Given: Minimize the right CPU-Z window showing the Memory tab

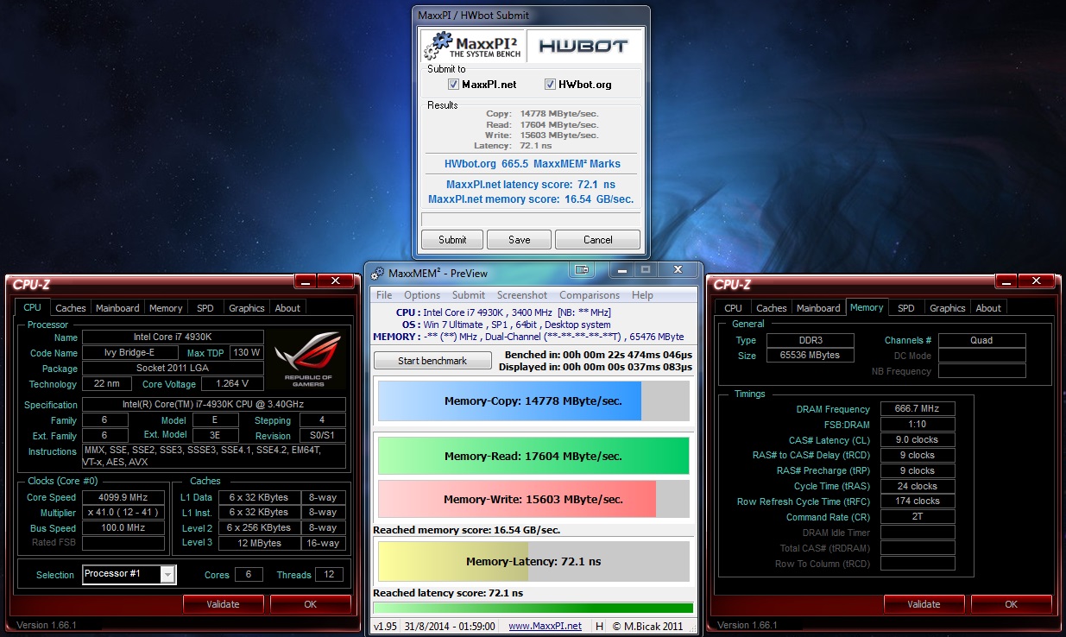Looking at the screenshot, I should 1006,281.
